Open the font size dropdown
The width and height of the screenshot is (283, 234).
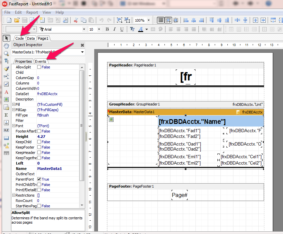tap(99, 29)
